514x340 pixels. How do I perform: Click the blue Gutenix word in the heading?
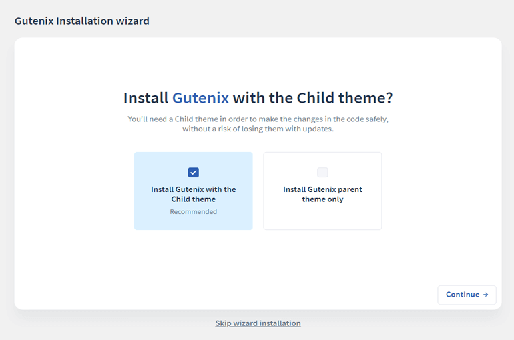[201, 98]
